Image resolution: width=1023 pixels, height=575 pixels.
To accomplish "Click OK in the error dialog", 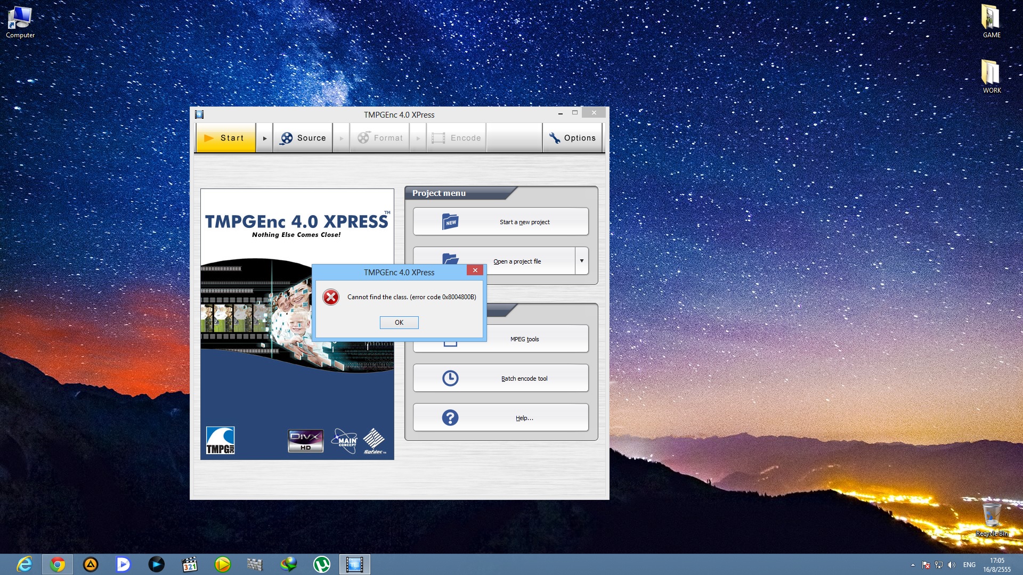I will click(x=399, y=323).
